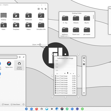
Task: Click the Individual Core Usage title
Action: [65, 58]
